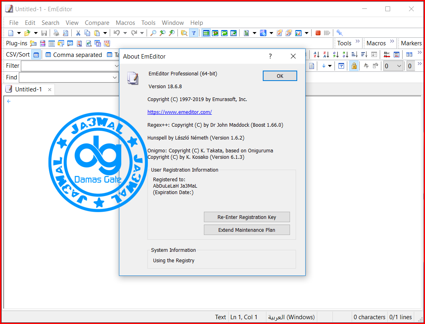
Task: Click the Redo arrow icon
Action: point(134,33)
